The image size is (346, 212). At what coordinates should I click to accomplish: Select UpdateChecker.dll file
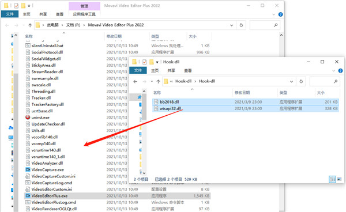pos(48,124)
